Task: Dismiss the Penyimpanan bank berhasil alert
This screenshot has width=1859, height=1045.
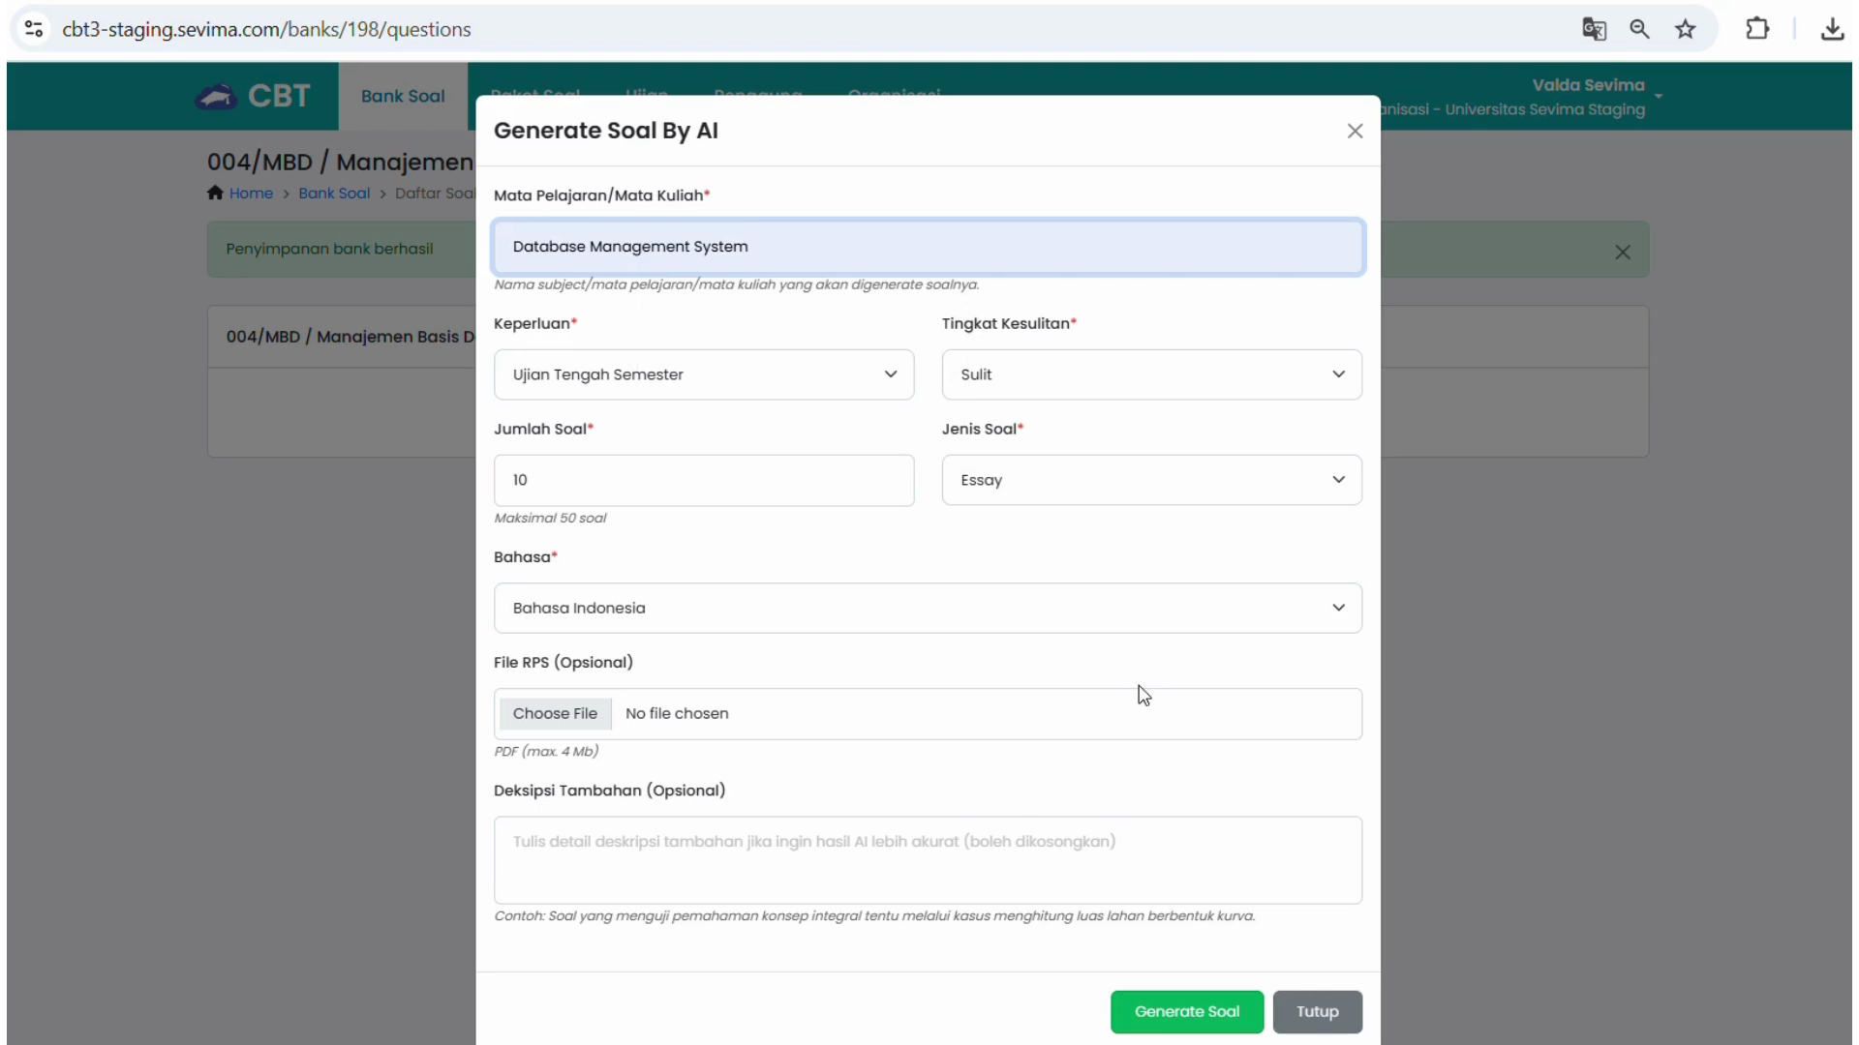Action: (x=1623, y=252)
